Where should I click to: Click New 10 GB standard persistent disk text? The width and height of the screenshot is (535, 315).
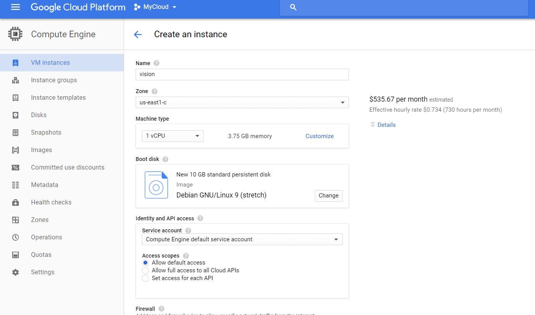point(223,175)
